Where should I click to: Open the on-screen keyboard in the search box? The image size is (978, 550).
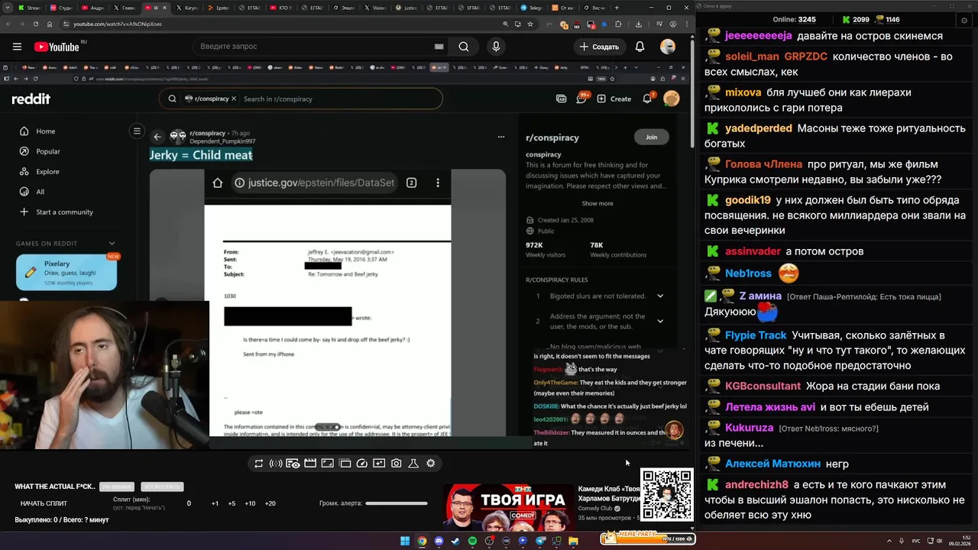(x=439, y=47)
